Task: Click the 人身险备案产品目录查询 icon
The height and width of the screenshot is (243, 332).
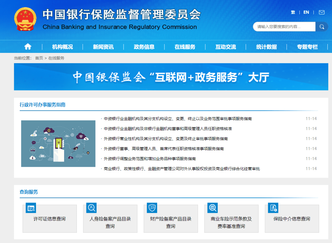Action: pos(91,208)
